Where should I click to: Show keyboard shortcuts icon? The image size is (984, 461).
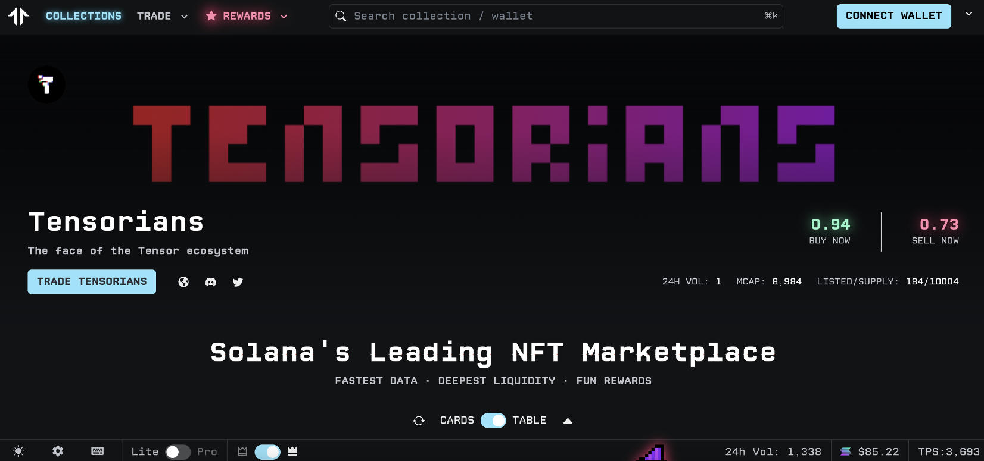click(98, 451)
